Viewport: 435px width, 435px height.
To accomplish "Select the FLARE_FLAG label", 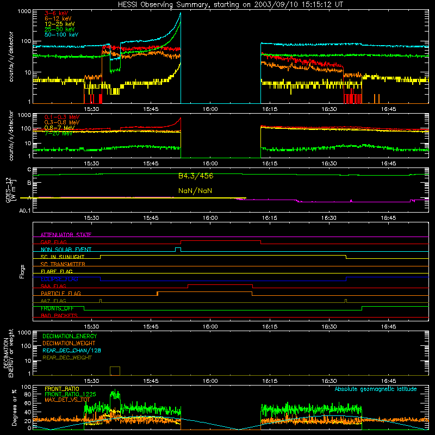I will click(57, 271).
